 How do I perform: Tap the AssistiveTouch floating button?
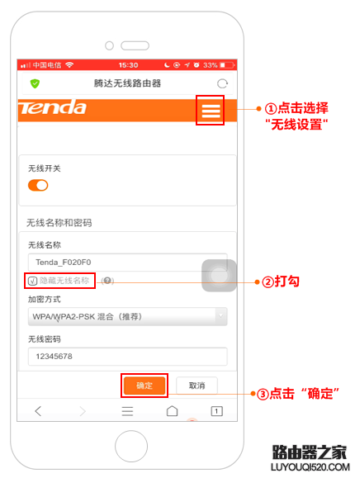(219, 275)
